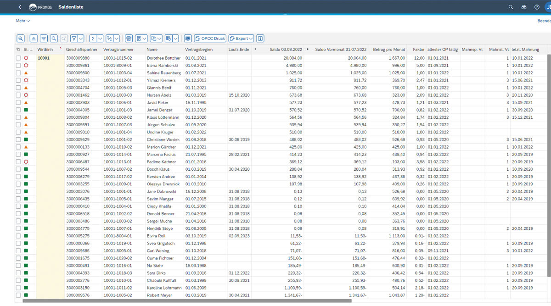
Task: Go back with the header arrow
Action: pos(19,7)
